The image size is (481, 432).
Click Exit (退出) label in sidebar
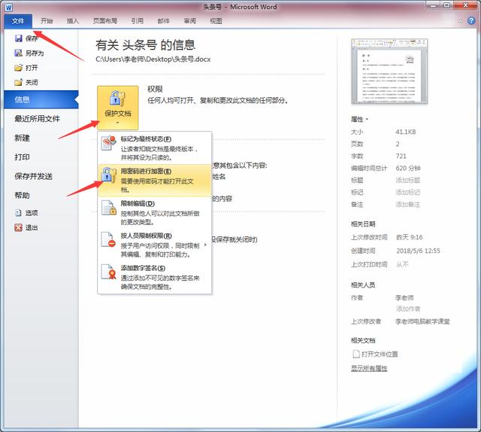32,227
